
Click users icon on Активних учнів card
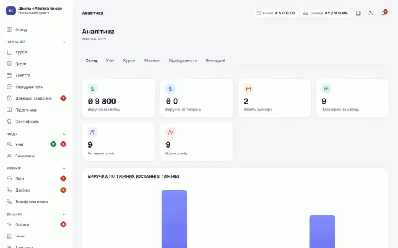tap(93, 132)
